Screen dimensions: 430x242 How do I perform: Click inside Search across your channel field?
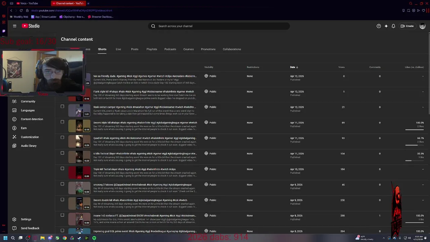(219, 26)
